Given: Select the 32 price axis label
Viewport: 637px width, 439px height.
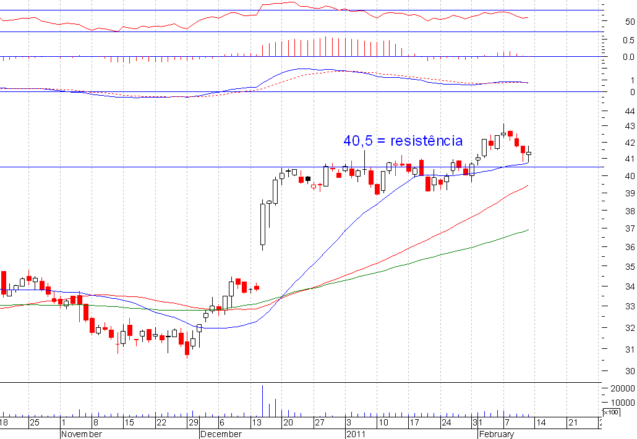Looking at the screenshot, I should click(x=630, y=328).
